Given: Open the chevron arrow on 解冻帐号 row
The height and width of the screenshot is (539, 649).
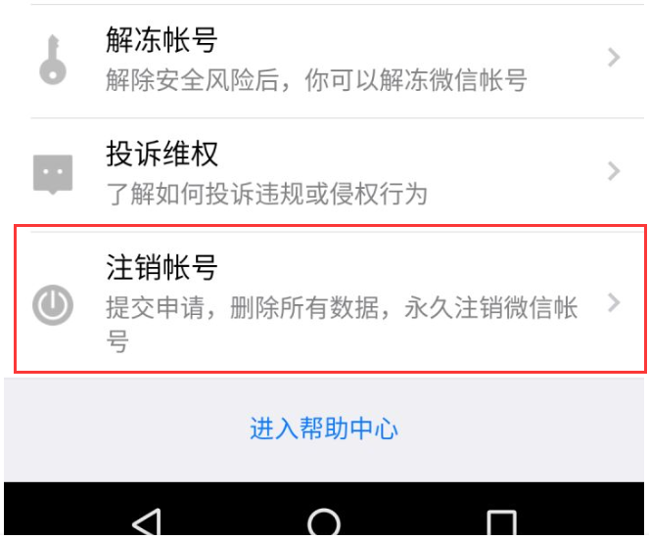Looking at the screenshot, I should click(614, 57).
